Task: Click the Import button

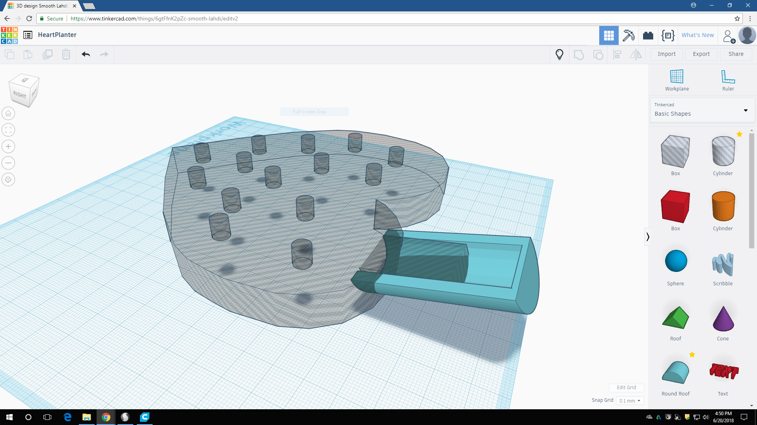Action: coord(667,54)
